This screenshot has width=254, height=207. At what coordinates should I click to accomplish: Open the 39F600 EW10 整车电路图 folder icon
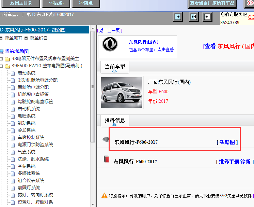tap(7, 66)
